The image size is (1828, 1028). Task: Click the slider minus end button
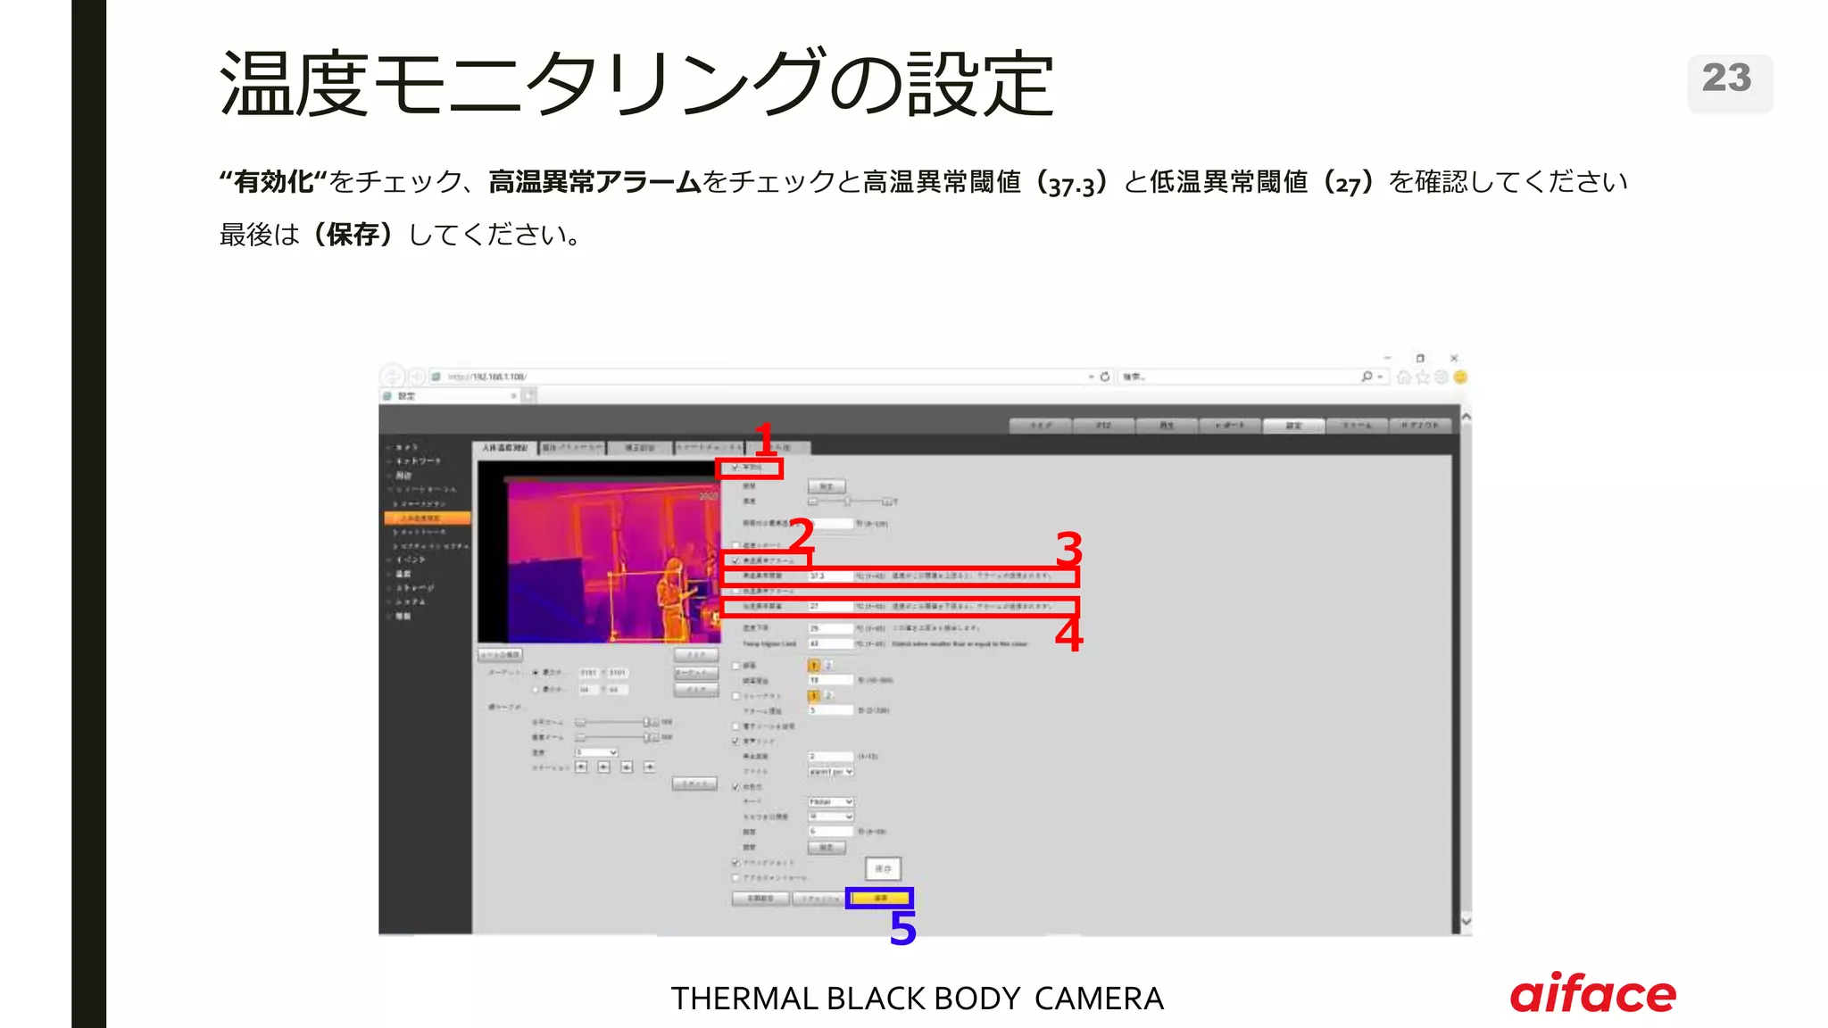(x=813, y=502)
